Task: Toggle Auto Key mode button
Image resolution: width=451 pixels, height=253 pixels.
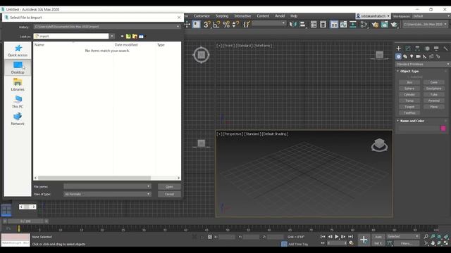Action: pos(378,237)
